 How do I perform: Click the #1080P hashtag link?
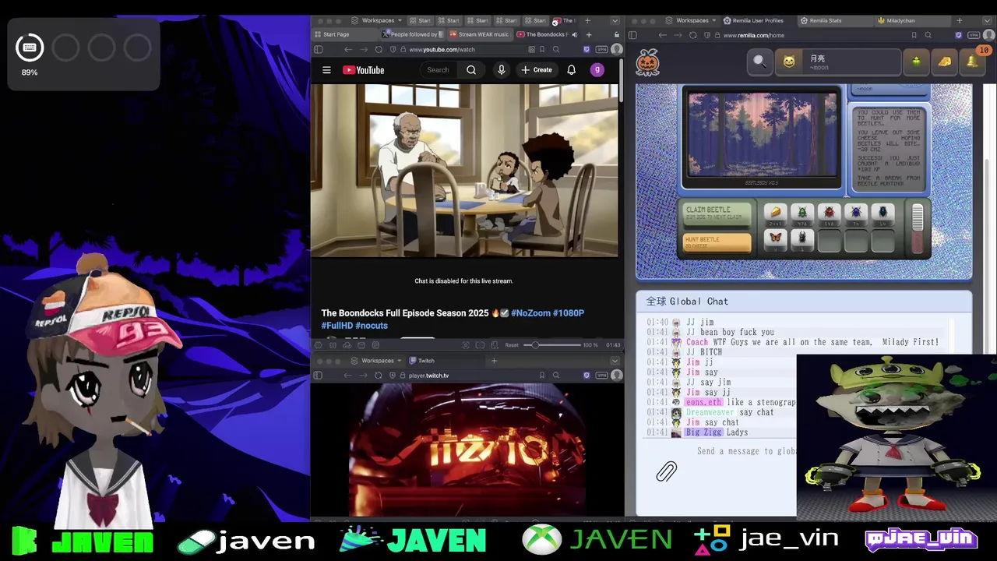pos(569,313)
